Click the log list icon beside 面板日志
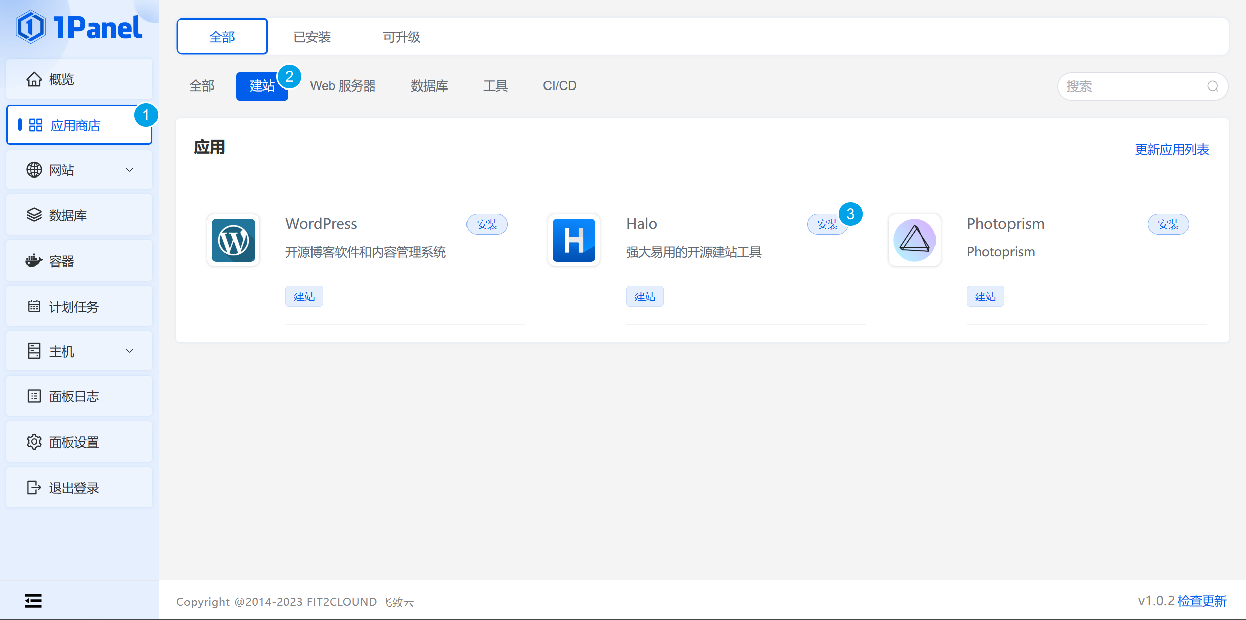This screenshot has height=620, width=1246. (34, 396)
